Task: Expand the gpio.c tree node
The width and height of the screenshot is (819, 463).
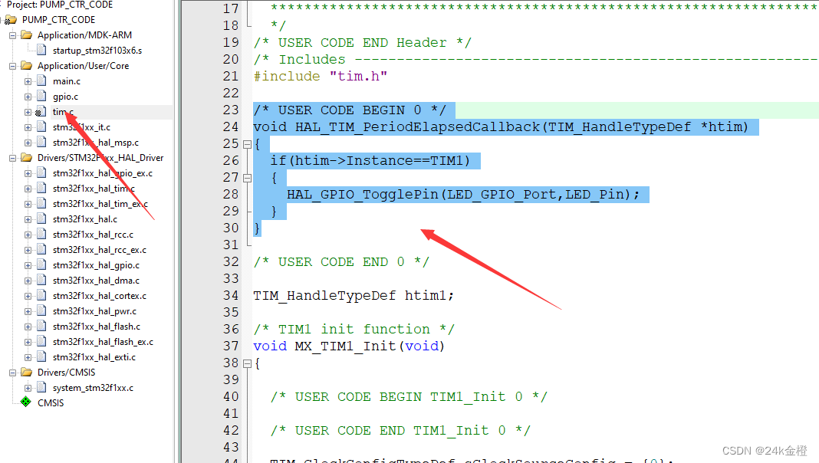Action: pyautogui.click(x=28, y=97)
